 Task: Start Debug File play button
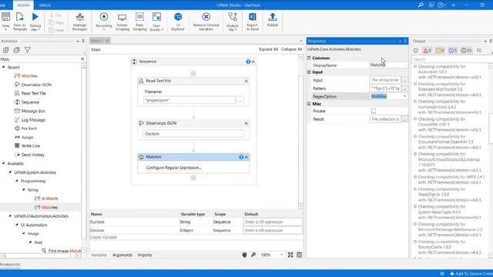tap(35, 17)
